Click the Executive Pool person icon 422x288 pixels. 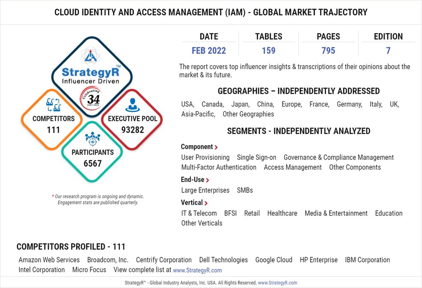click(132, 105)
